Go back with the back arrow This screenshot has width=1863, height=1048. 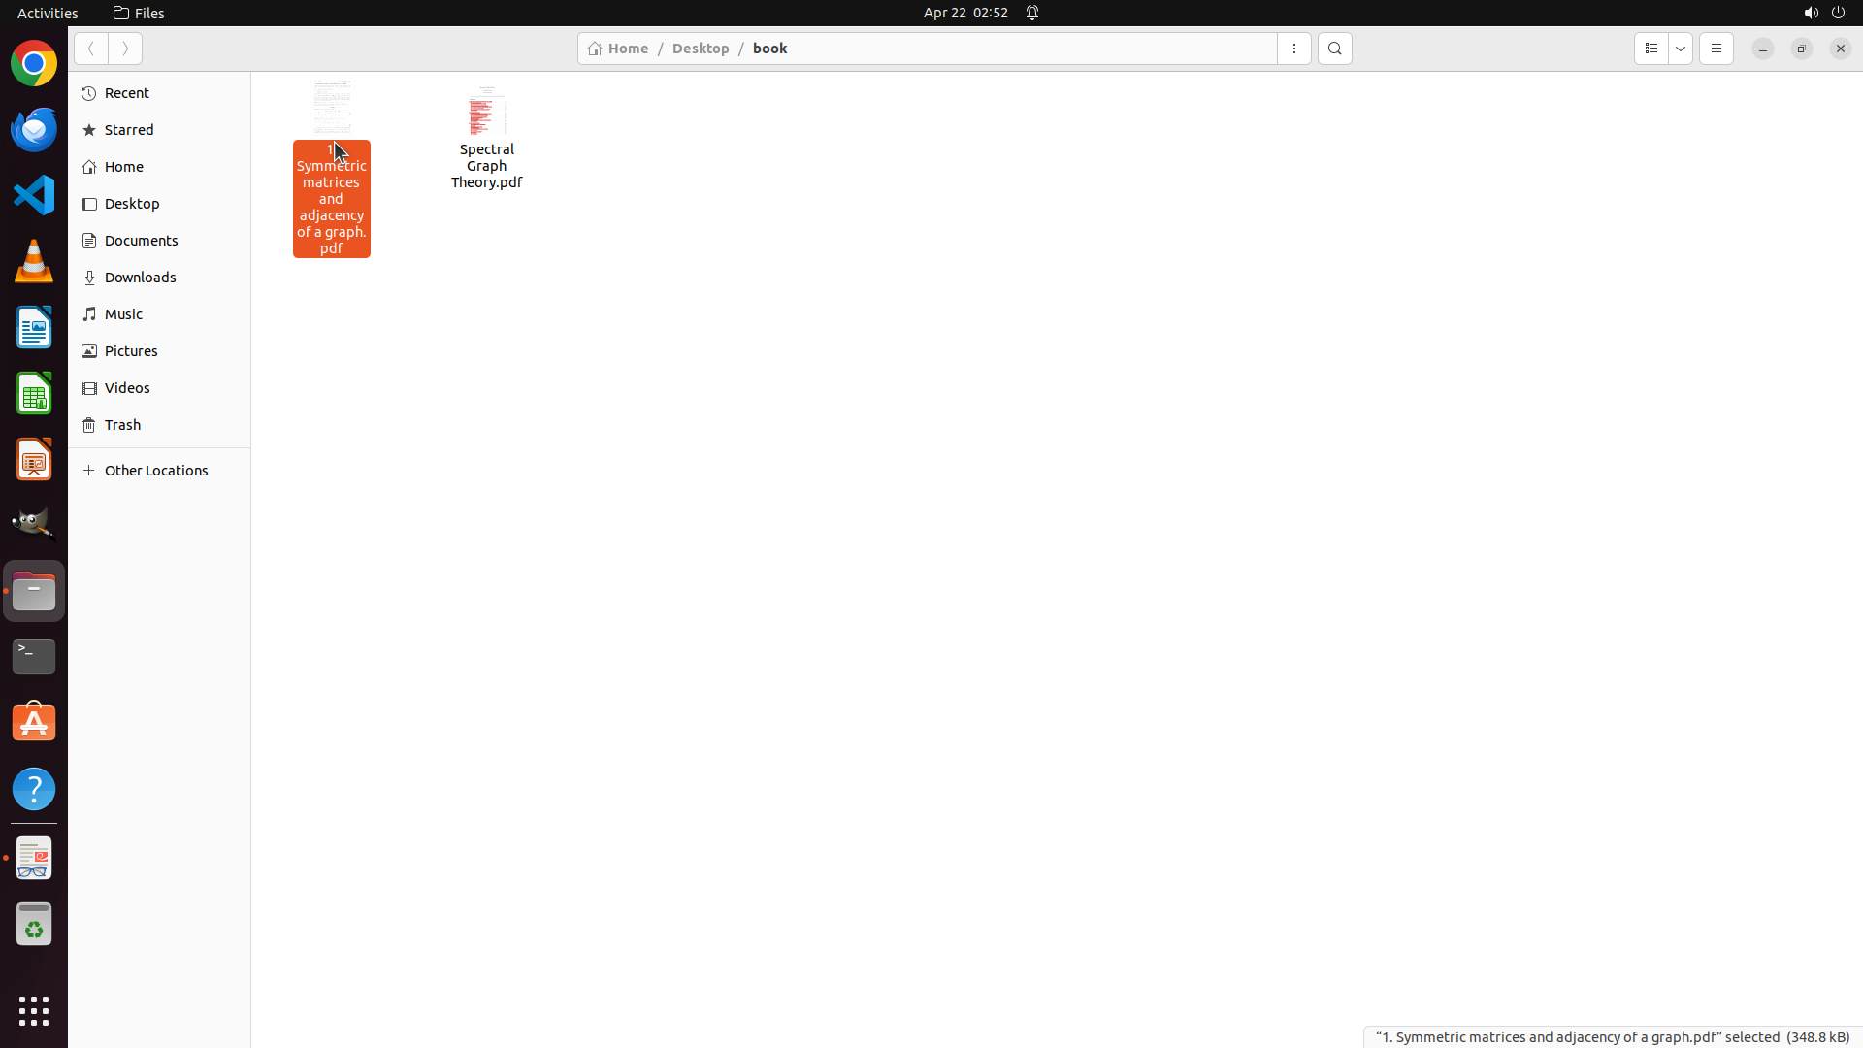click(91, 49)
